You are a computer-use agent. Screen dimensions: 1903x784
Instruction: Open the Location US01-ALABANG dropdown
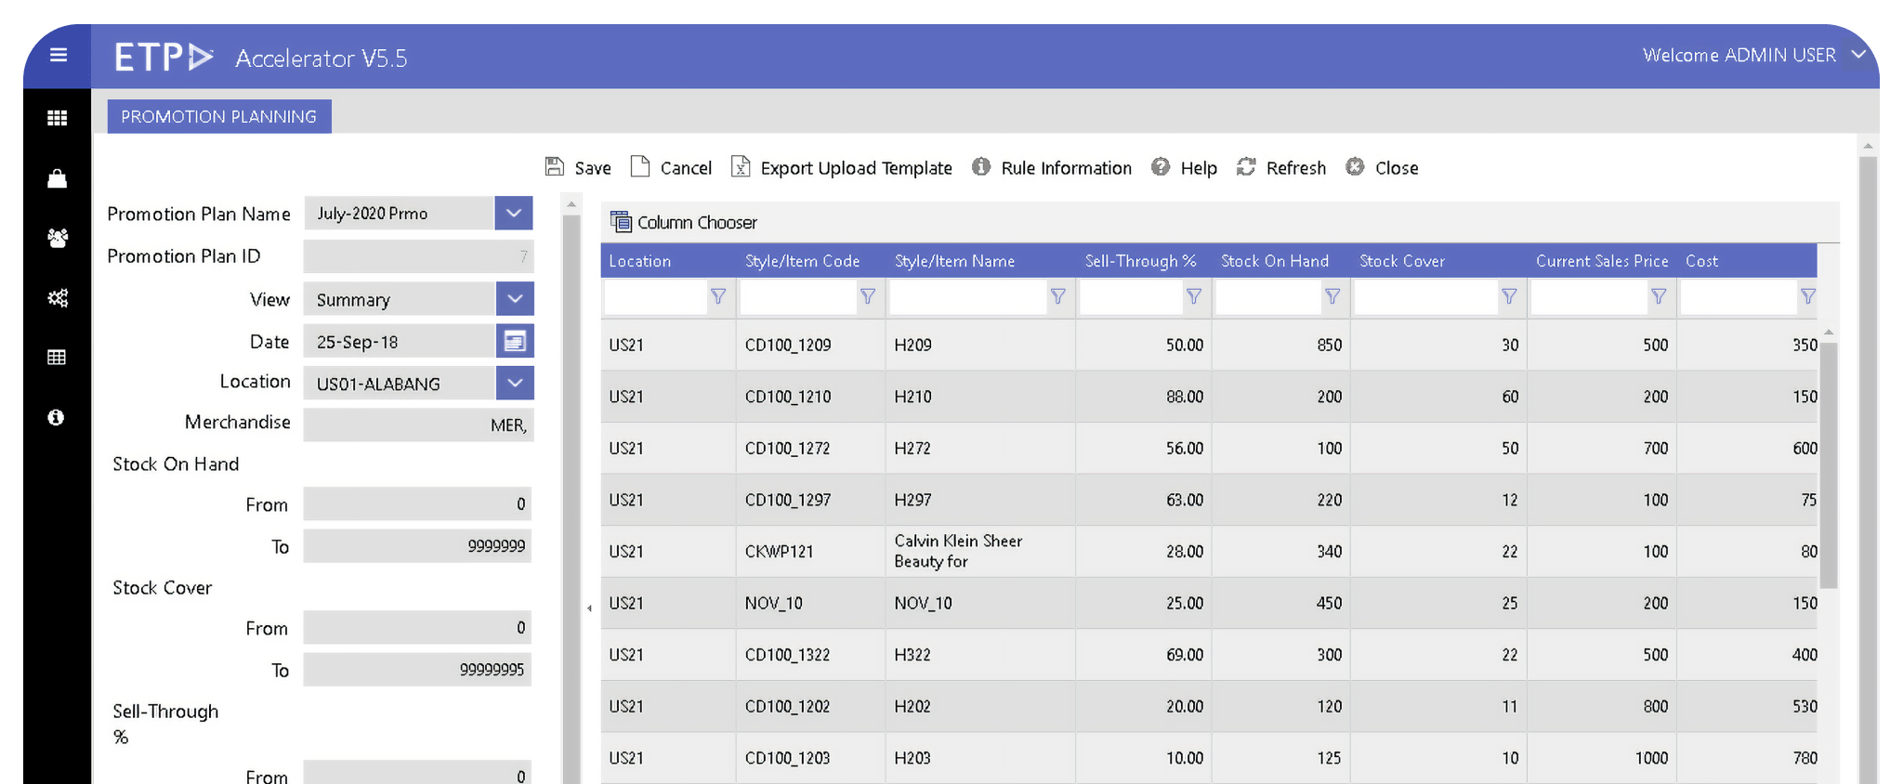click(514, 384)
